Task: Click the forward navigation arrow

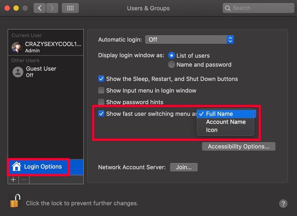Action: [52, 8]
